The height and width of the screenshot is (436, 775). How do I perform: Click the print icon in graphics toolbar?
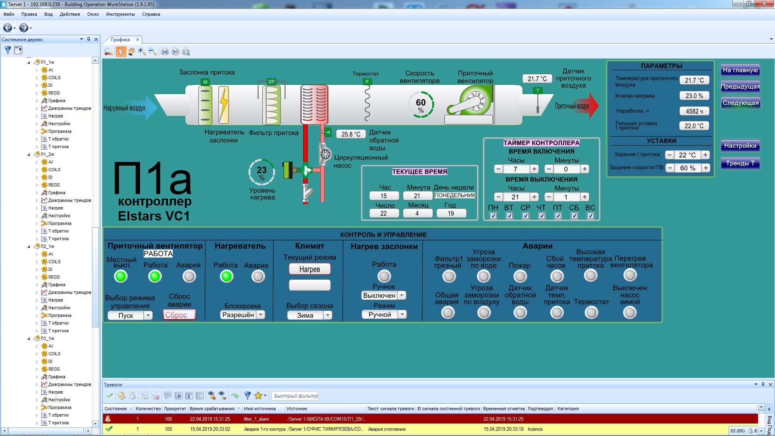(165, 52)
